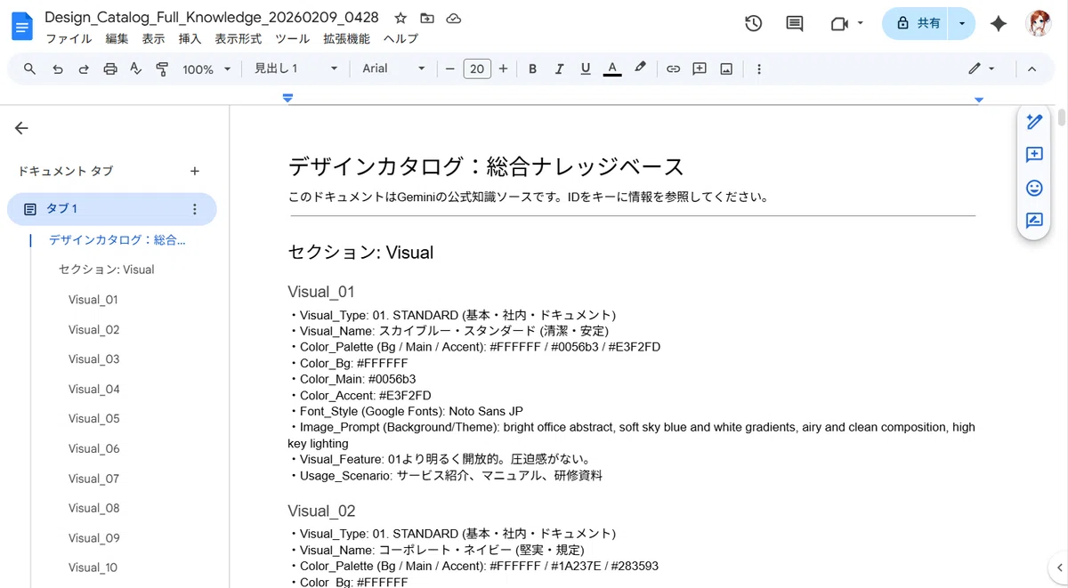This screenshot has width=1068, height=588.
Task: Decrease the font size
Action: [450, 68]
